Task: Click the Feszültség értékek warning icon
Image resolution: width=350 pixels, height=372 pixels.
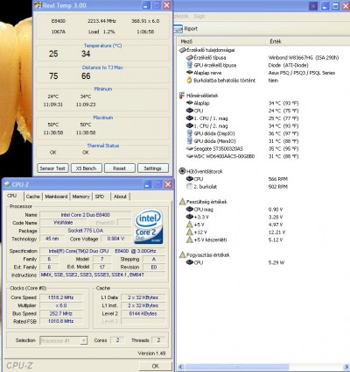Action: point(182,202)
